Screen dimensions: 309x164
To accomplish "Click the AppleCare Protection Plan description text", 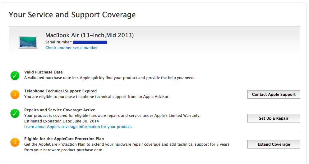I will [127, 147].
